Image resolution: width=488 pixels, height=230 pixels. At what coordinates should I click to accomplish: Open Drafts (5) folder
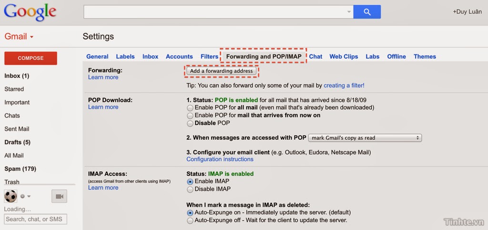click(x=17, y=142)
